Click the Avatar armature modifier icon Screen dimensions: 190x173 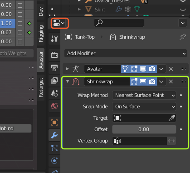pyautogui.click(x=76, y=69)
